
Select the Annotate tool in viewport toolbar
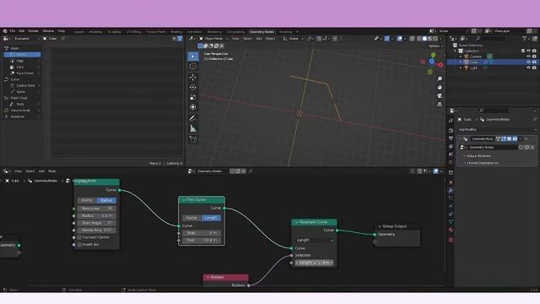pyautogui.click(x=193, y=118)
